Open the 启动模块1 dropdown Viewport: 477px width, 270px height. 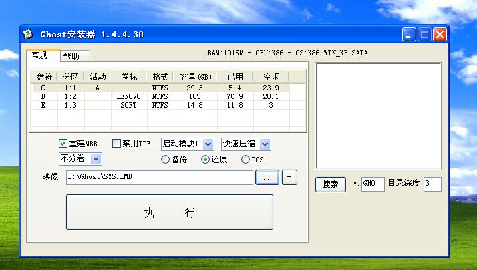click(x=208, y=144)
